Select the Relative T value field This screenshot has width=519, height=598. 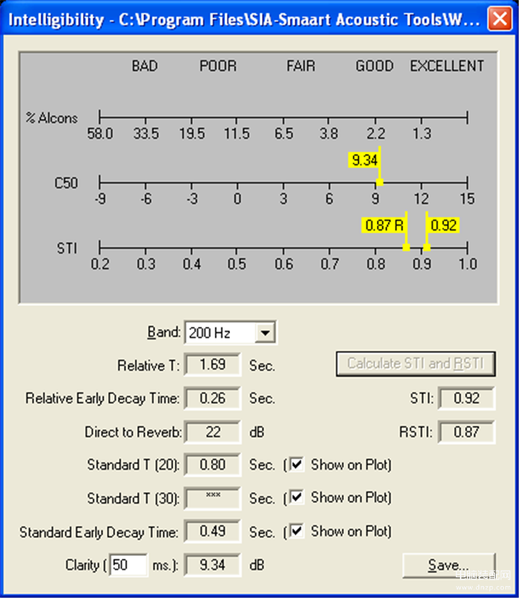212,365
